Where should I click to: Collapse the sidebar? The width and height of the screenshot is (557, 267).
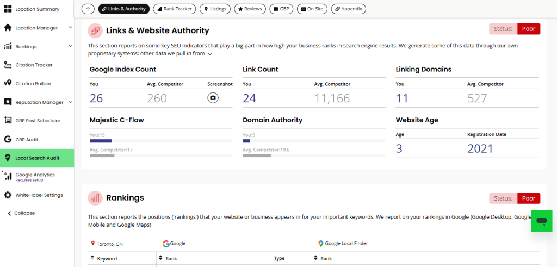pyautogui.click(x=21, y=213)
